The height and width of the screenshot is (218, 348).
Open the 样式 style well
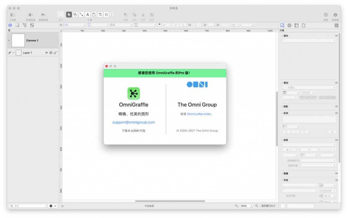[x=60, y=15]
